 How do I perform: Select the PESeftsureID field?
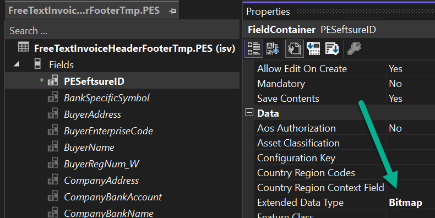click(94, 81)
